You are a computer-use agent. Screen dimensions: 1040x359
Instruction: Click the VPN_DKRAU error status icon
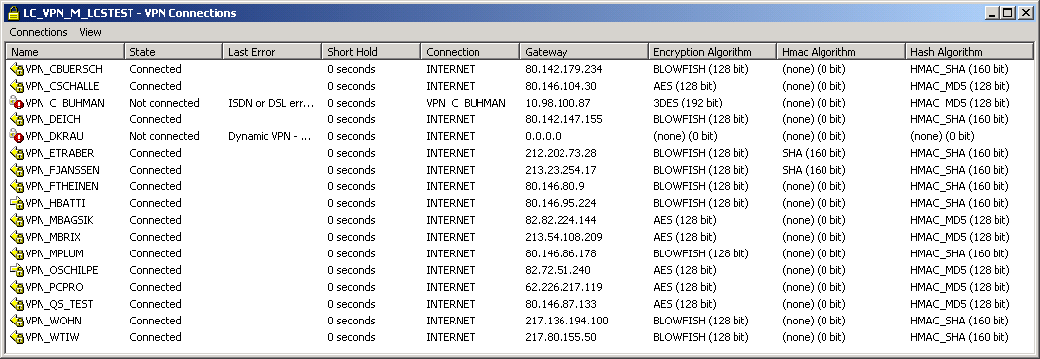click(x=17, y=136)
